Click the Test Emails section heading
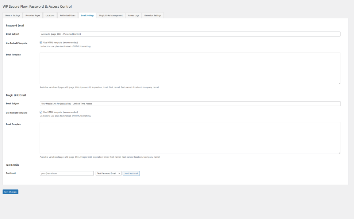The image size is (354, 219). 12,165
